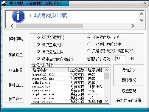Sort by the 定义级别 column header

coord(77,70)
